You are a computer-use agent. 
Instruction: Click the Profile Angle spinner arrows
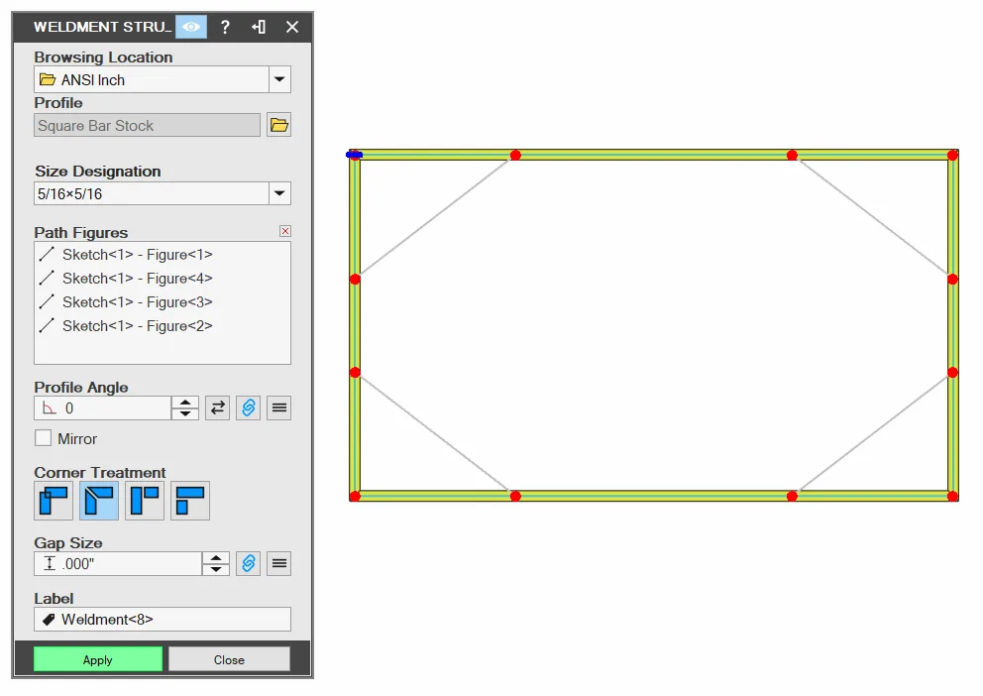[x=185, y=408]
